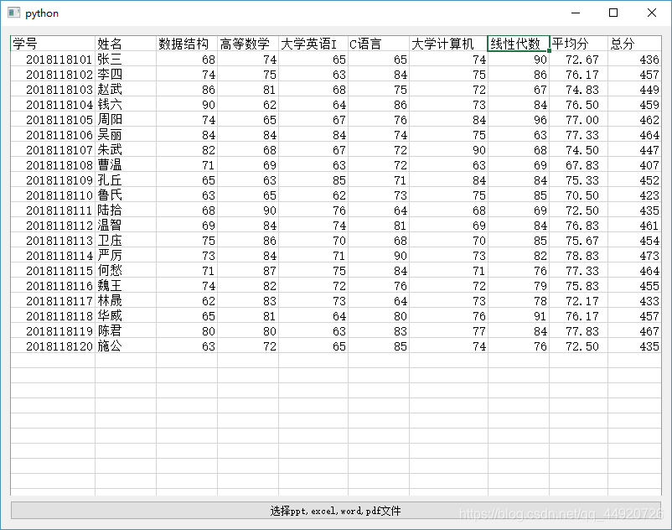Click the name cell 温智
This screenshot has width=672, height=530.
(126, 225)
